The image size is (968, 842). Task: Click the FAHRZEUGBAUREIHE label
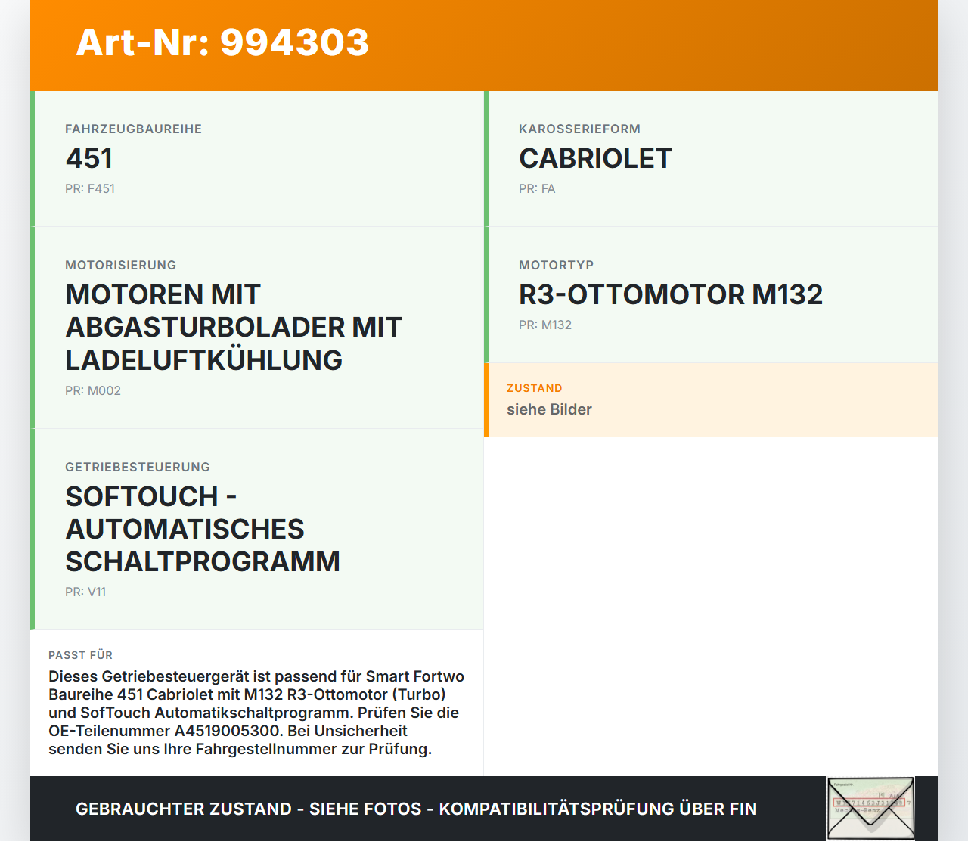[133, 129]
